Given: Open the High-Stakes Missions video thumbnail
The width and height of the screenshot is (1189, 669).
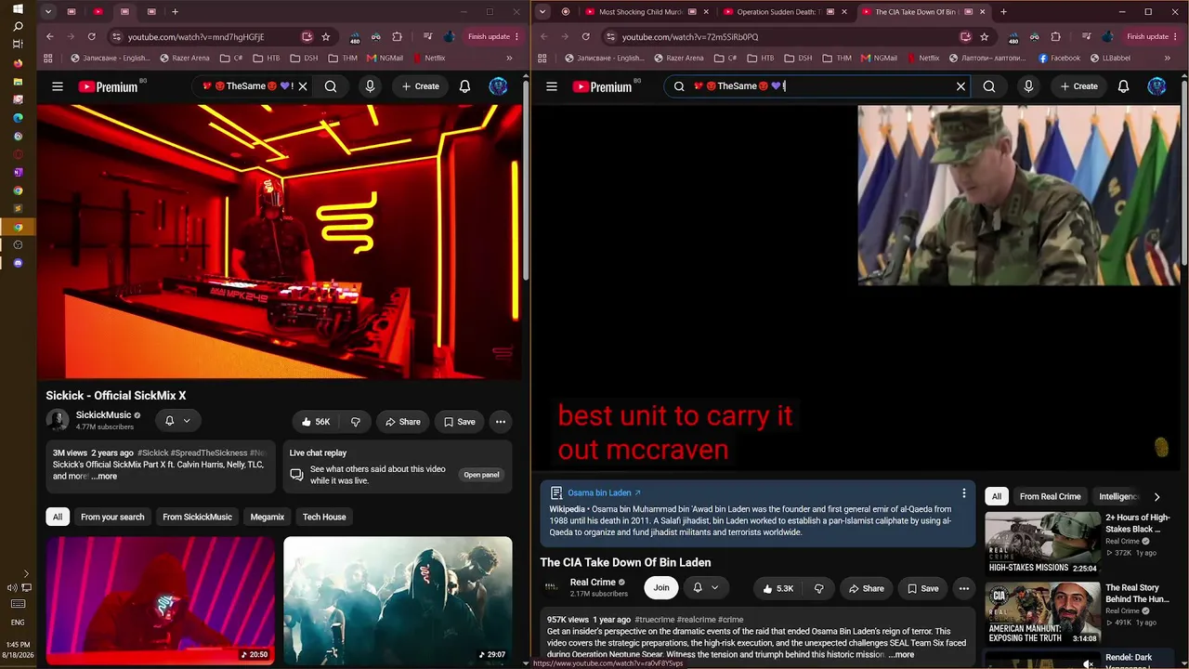Looking at the screenshot, I should pyautogui.click(x=1043, y=543).
